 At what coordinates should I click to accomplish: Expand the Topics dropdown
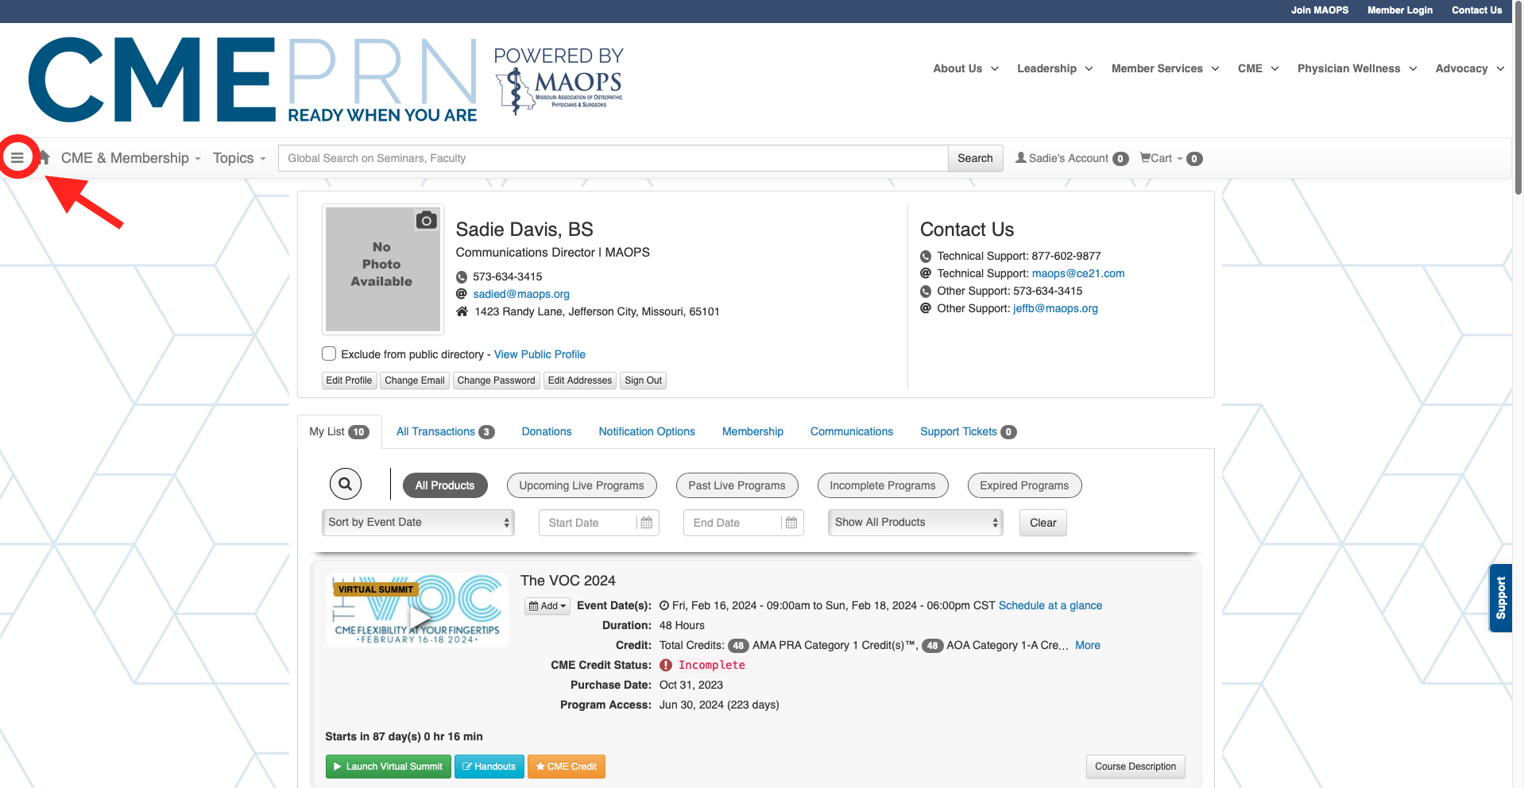coord(239,158)
